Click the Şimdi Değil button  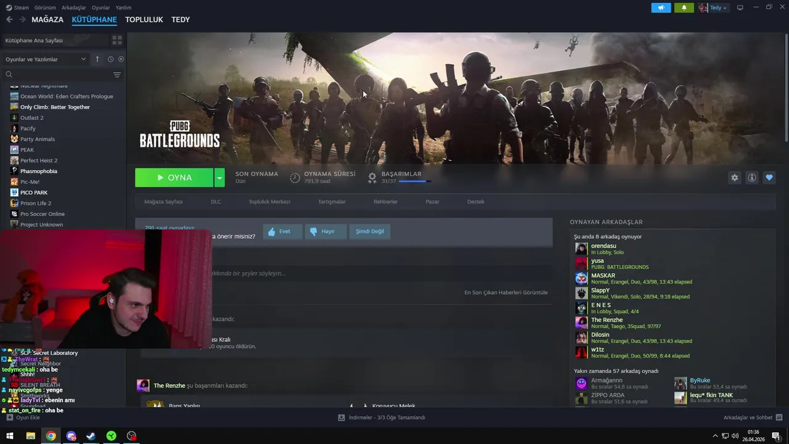pyautogui.click(x=370, y=231)
